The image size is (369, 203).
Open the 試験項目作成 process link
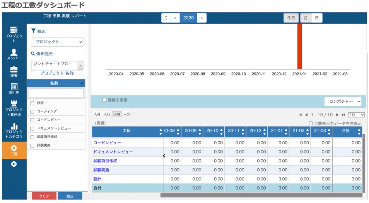tap(105, 161)
